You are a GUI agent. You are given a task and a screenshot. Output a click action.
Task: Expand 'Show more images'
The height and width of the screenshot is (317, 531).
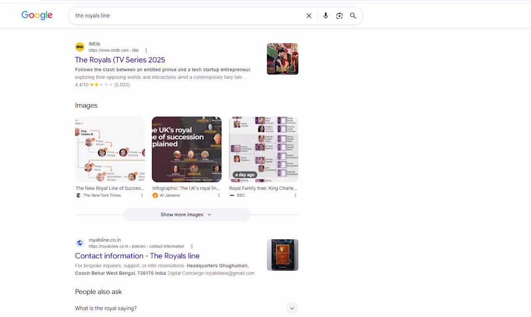(x=187, y=215)
